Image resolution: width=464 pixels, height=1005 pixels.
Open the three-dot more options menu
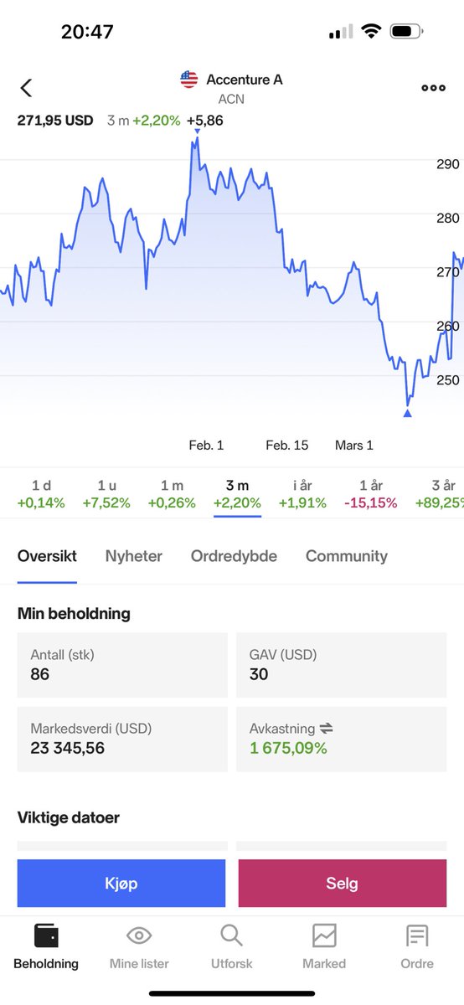pyautogui.click(x=433, y=88)
